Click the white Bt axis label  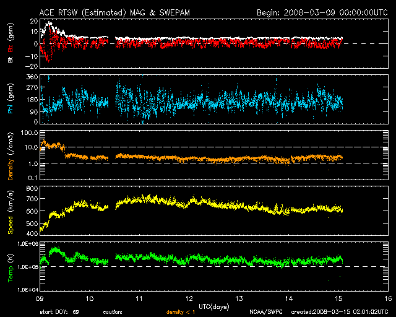pos(10,60)
